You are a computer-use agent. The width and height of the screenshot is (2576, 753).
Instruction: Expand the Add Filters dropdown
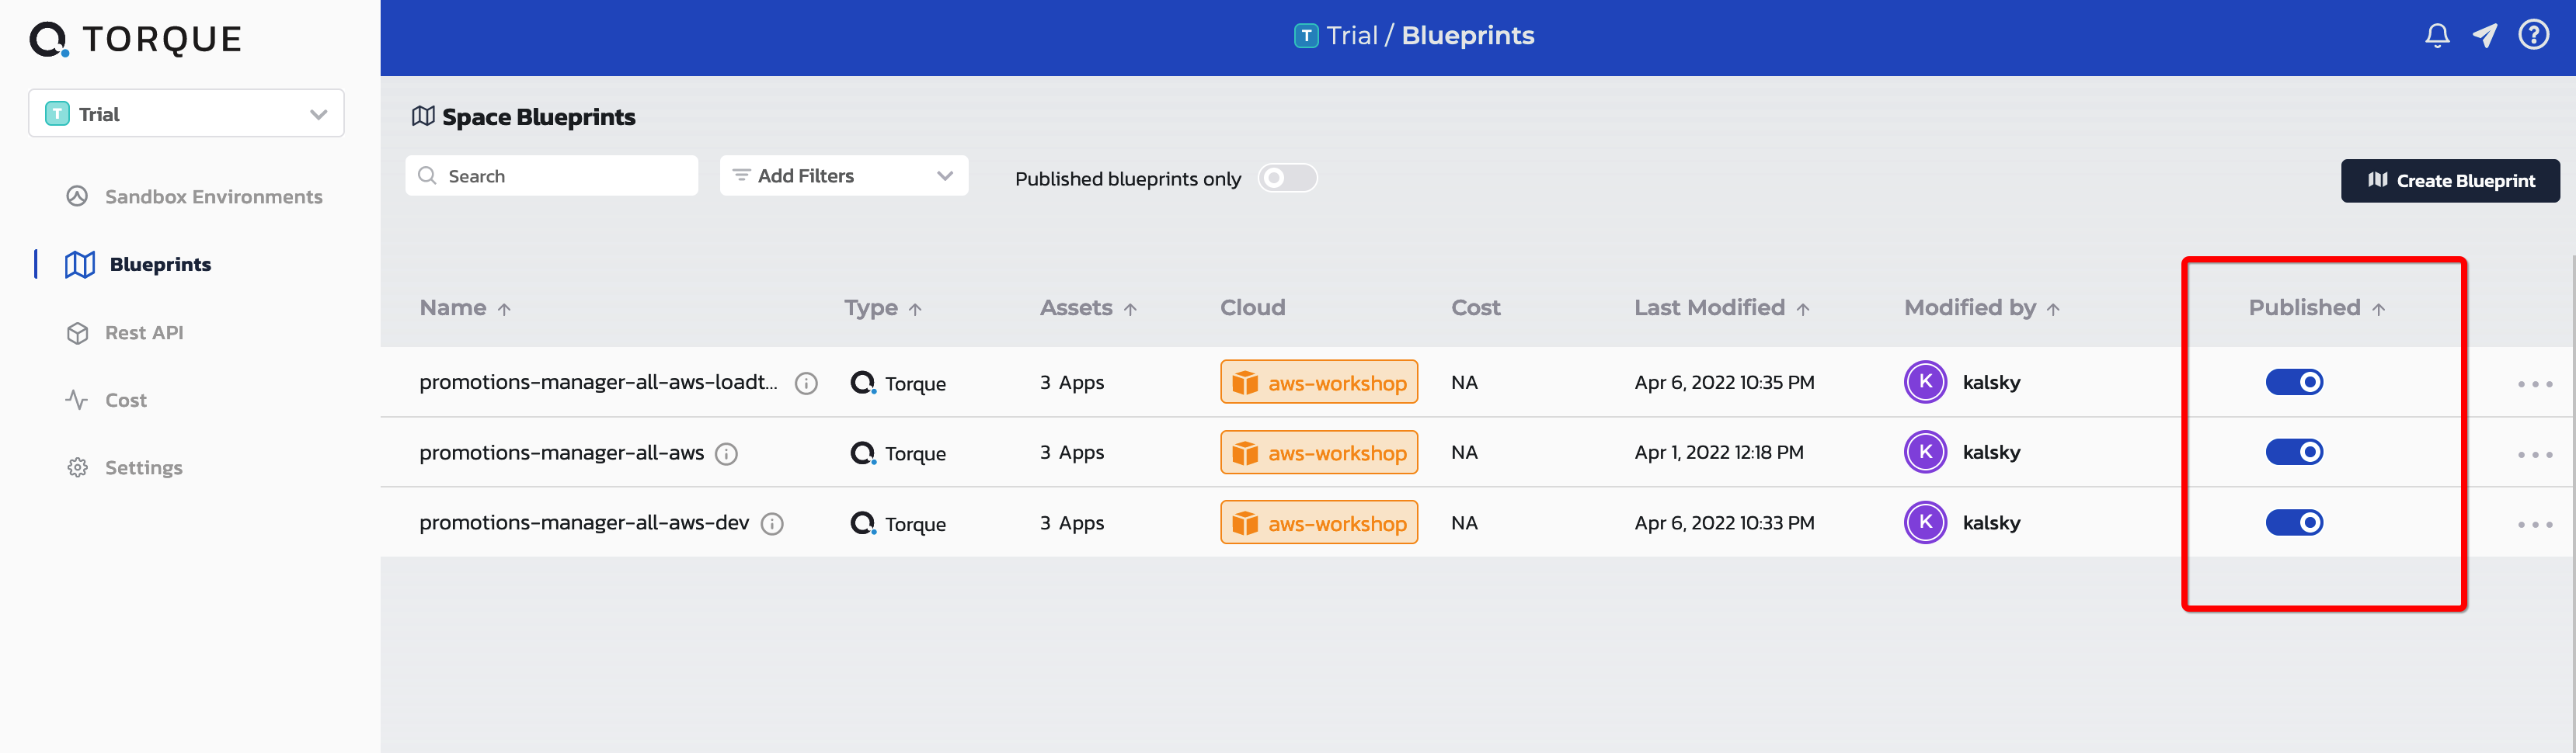[x=844, y=175]
